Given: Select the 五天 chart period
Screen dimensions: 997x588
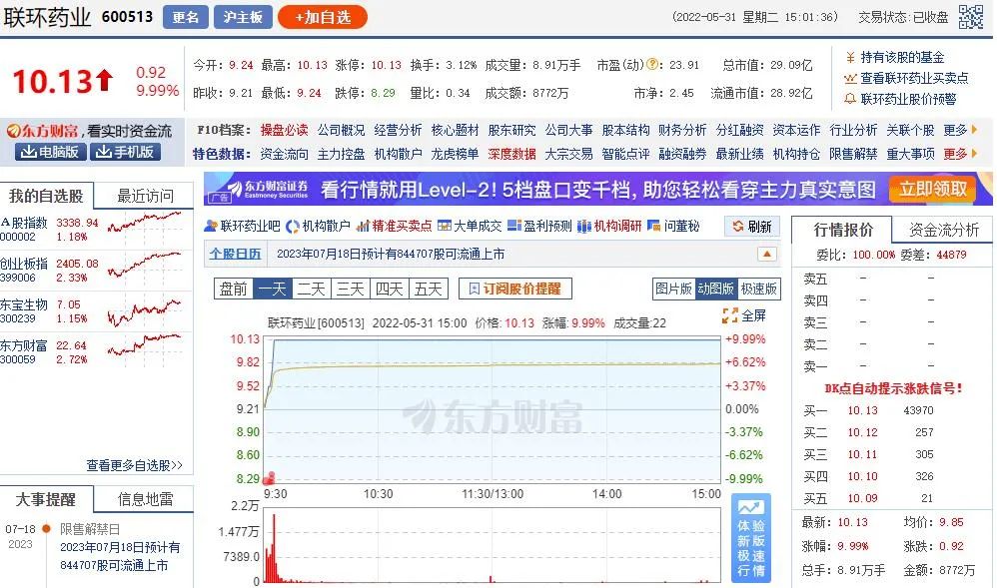Looking at the screenshot, I should [428, 289].
